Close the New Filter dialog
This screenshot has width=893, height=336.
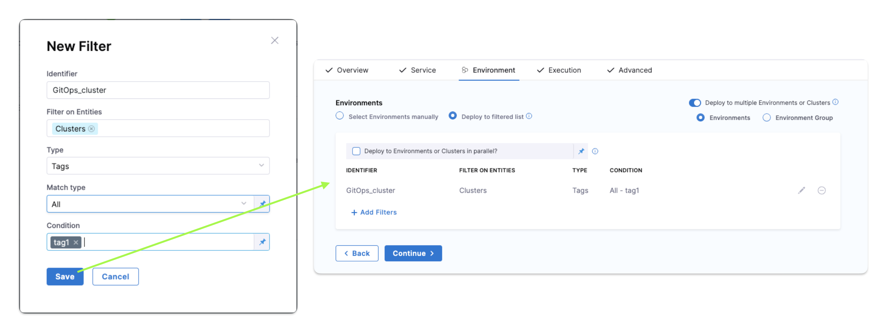click(275, 40)
